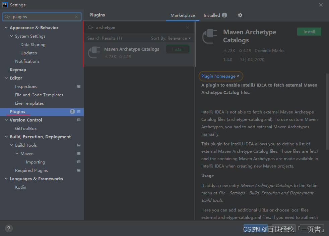329x236 pixels.
Task: Open Notifications settings
Action: point(27,61)
